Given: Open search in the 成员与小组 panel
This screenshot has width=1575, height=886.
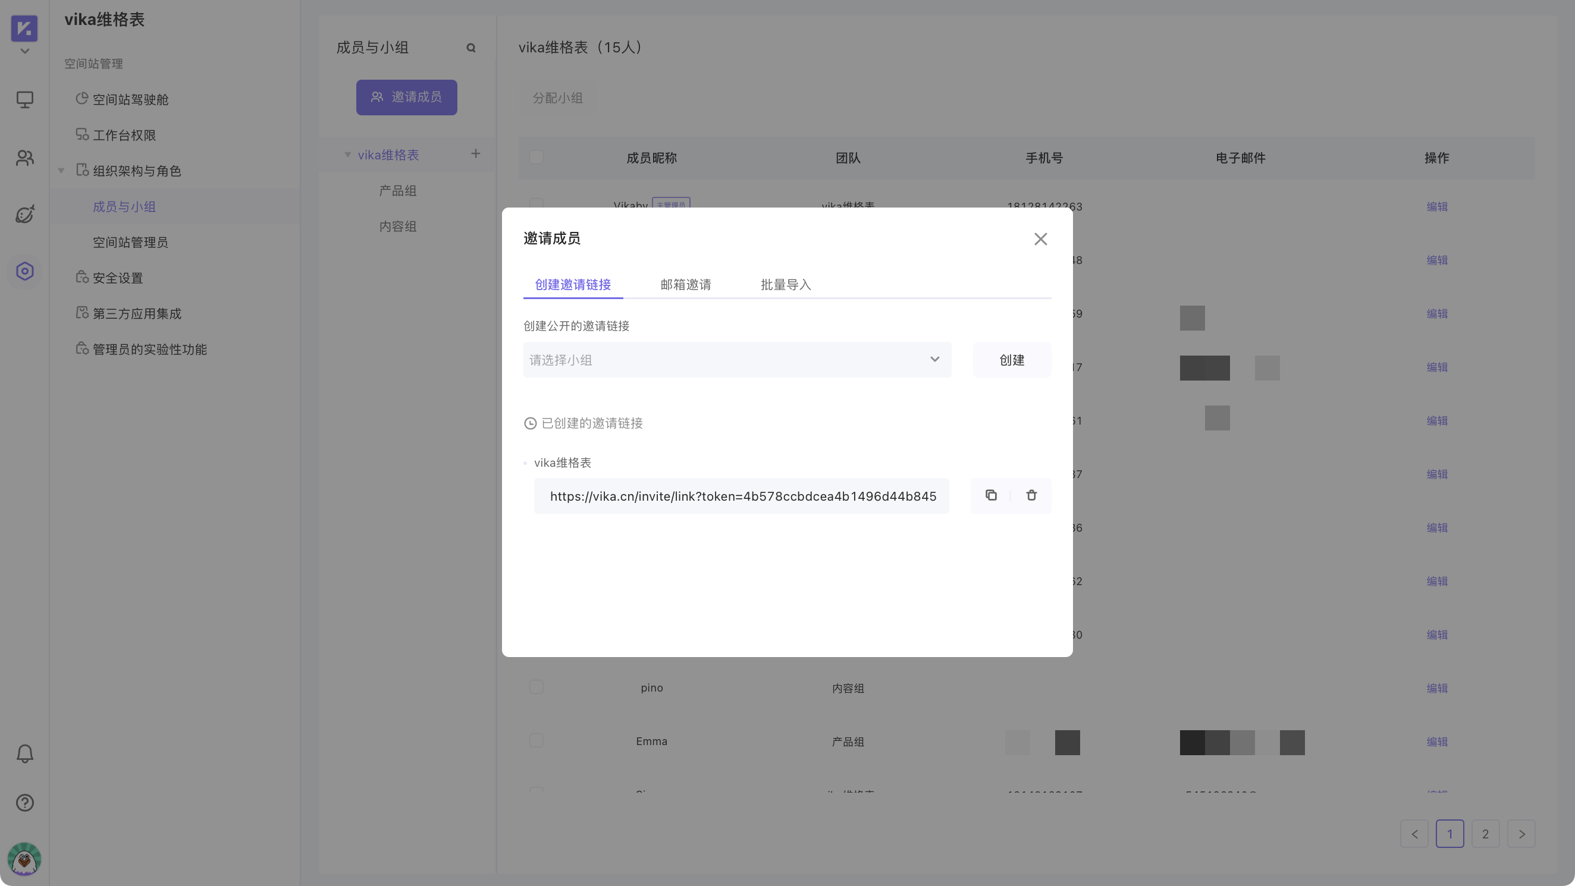Looking at the screenshot, I should pos(470,47).
